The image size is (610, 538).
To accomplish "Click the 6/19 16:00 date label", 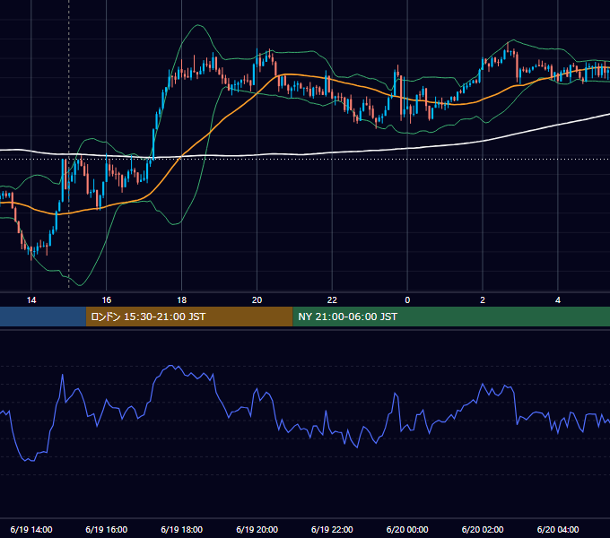I will click(x=106, y=529).
